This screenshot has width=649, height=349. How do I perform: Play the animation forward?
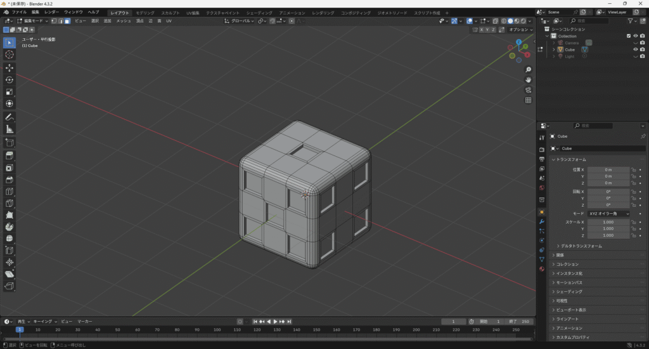(x=275, y=322)
